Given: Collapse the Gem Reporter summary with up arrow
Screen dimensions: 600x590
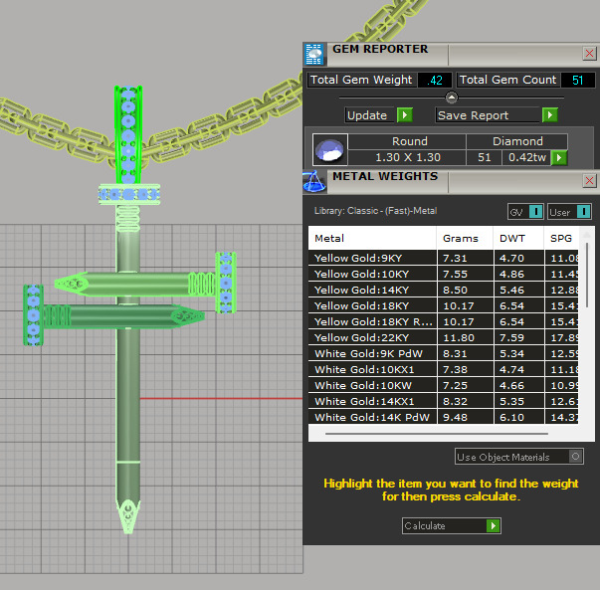Looking at the screenshot, I should (452, 98).
